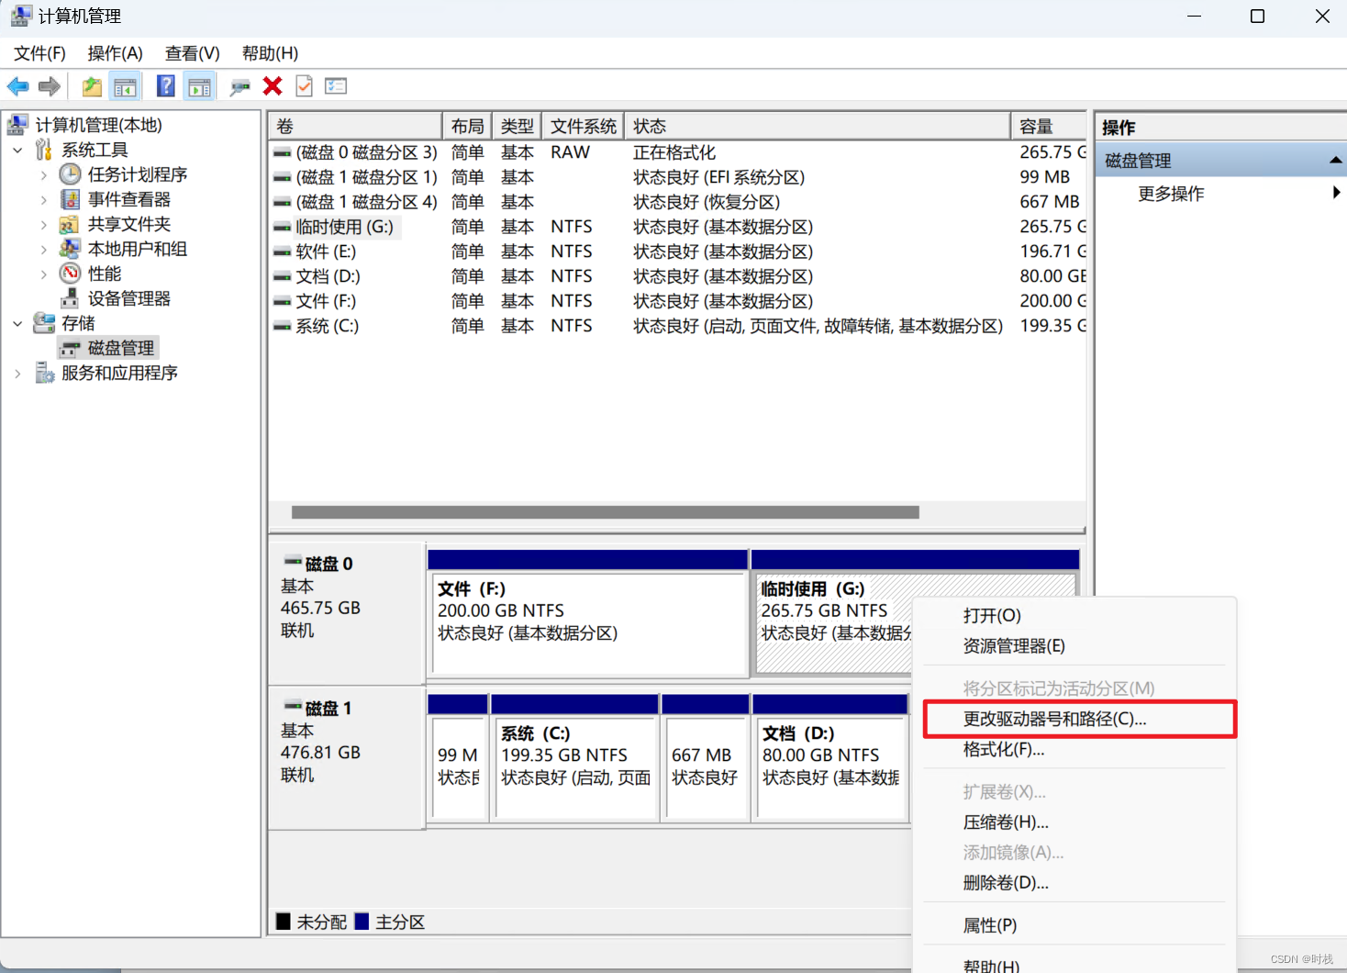Expand the 事件查看器 node chevron
1347x973 pixels.
click(44, 199)
